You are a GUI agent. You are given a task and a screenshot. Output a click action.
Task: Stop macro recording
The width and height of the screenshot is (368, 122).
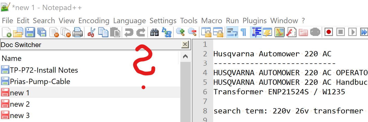(x=341, y=32)
